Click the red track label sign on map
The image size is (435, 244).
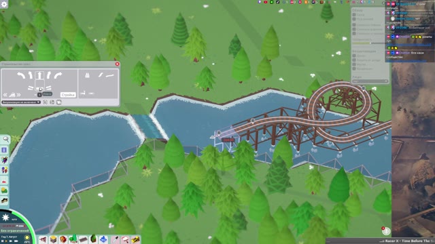click(228, 140)
